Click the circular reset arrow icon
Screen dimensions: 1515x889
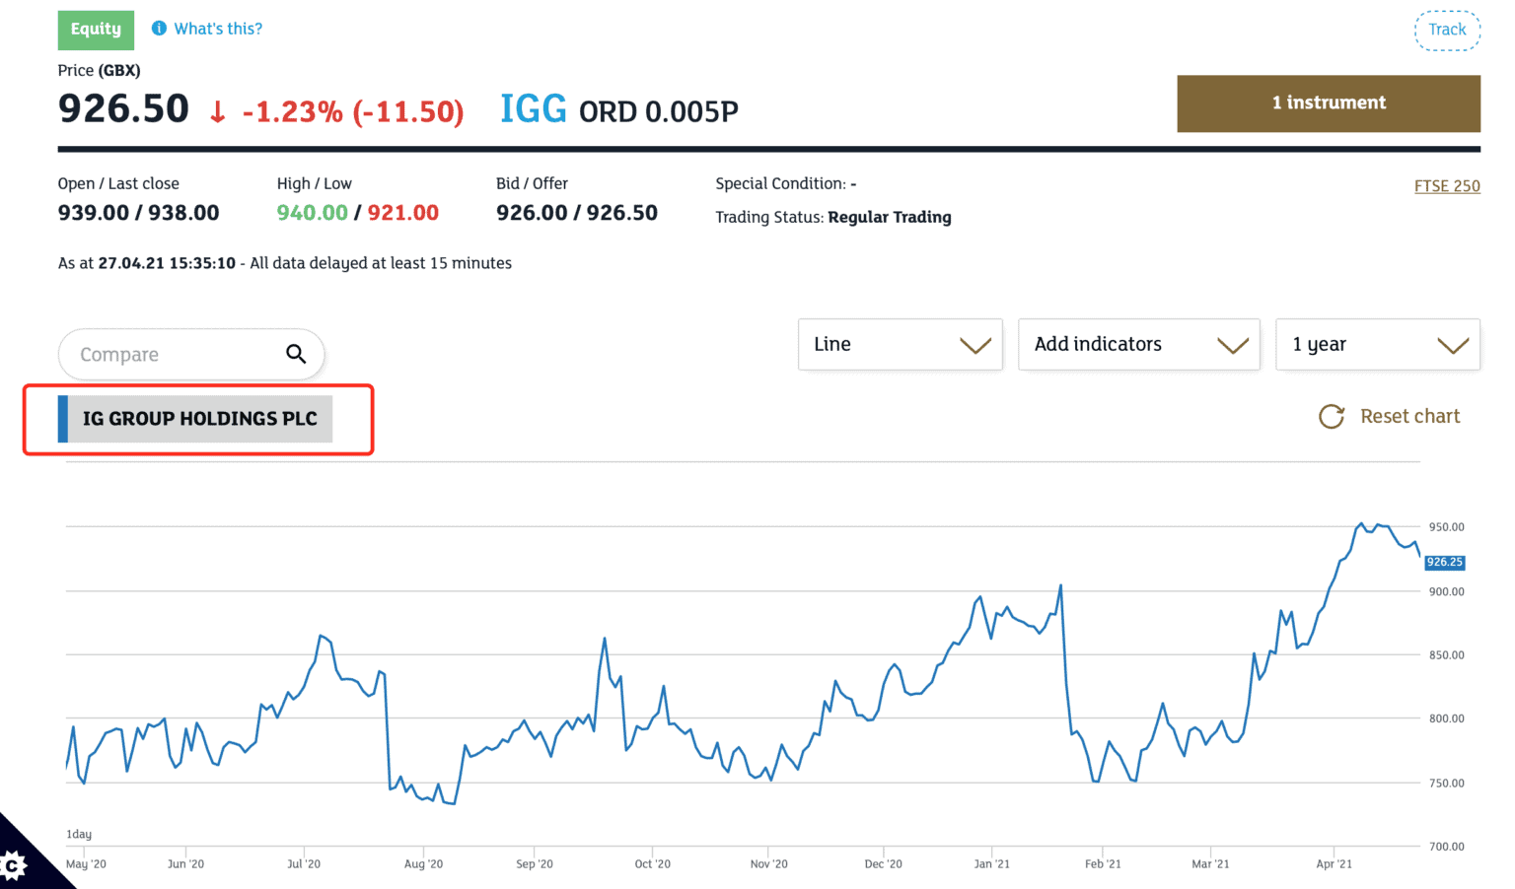click(x=1332, y=417)
